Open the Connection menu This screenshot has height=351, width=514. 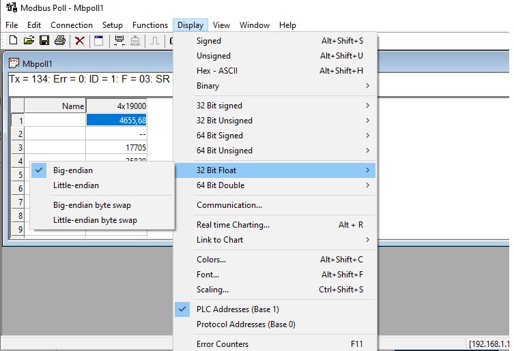click(72, 25)
